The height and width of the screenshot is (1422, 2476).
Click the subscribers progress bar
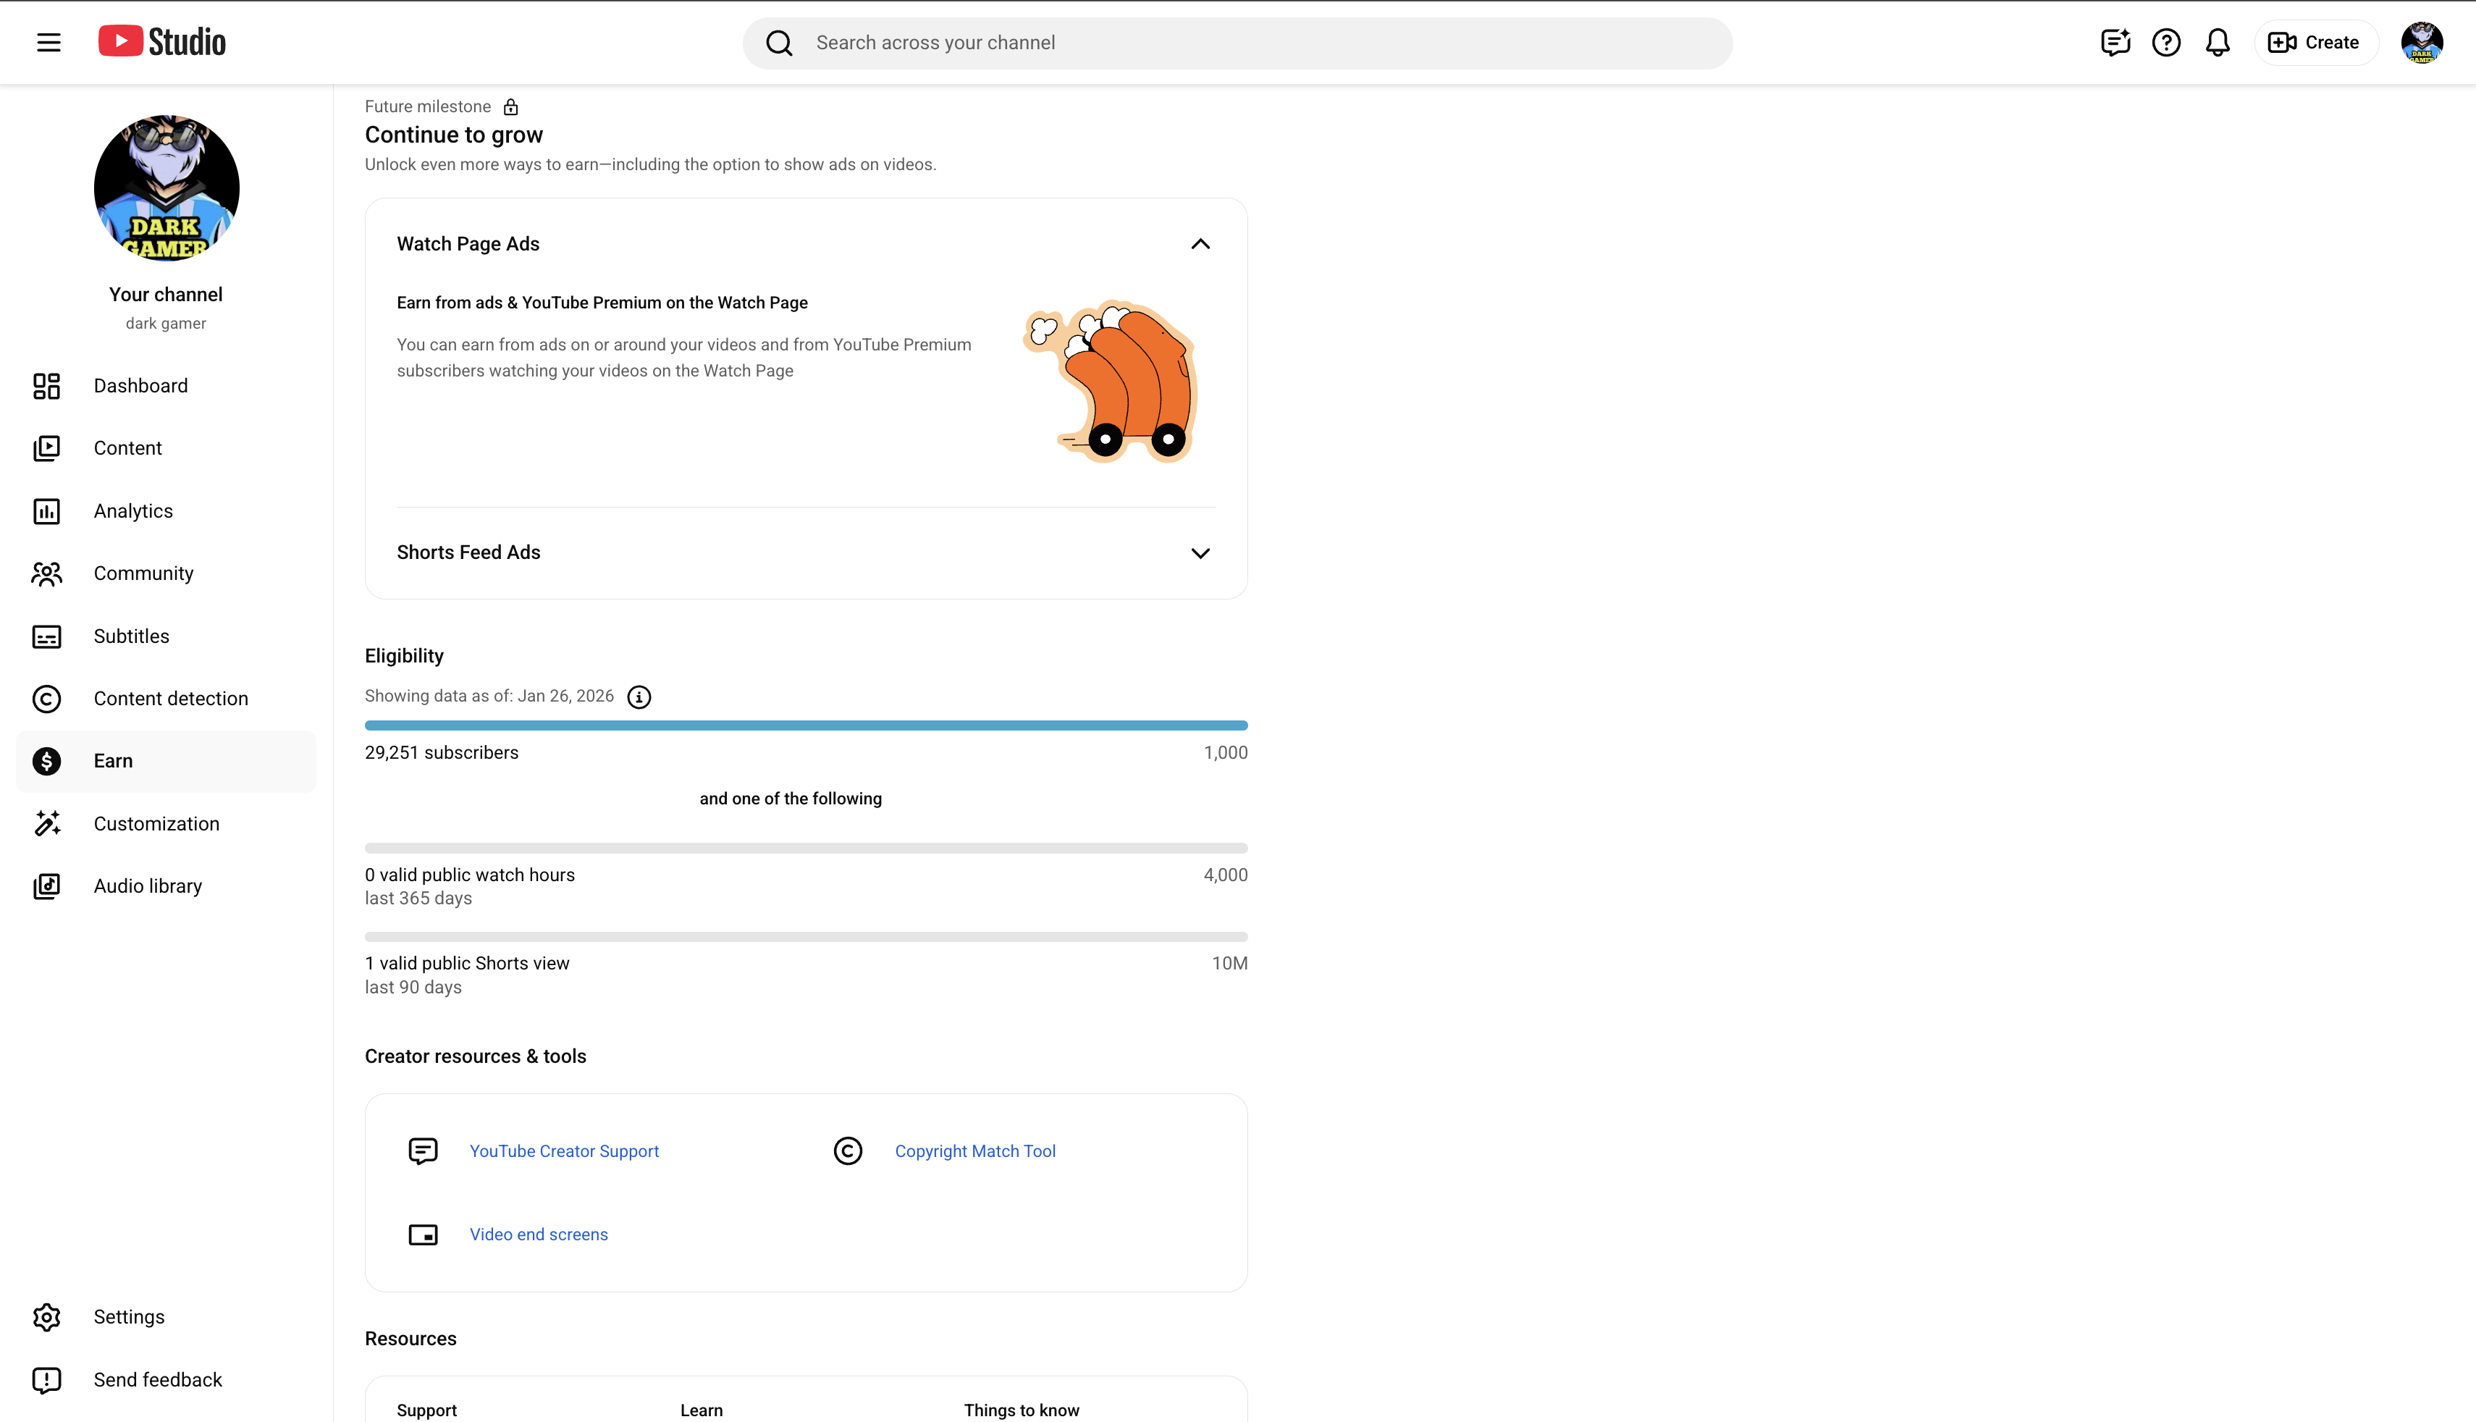807,725
